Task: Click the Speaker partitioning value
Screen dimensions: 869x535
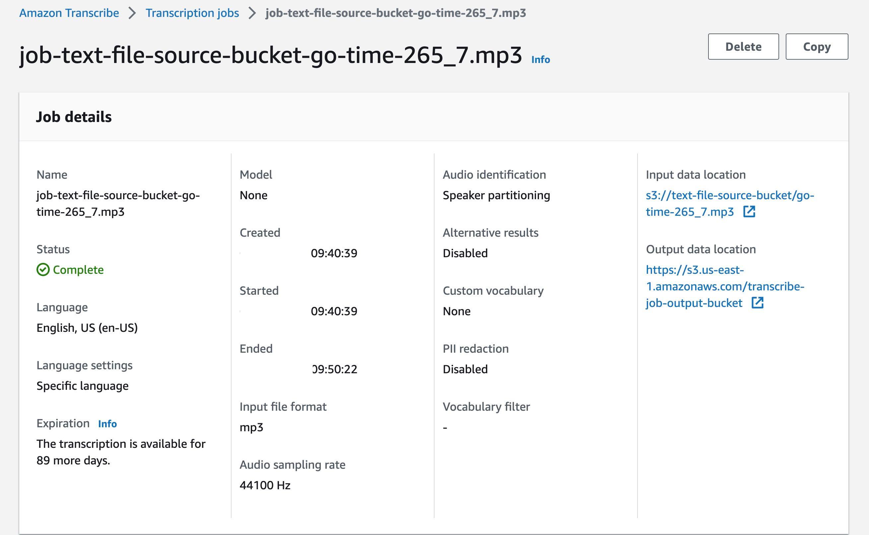Action: pyautogui.click(x=496, y=195)
